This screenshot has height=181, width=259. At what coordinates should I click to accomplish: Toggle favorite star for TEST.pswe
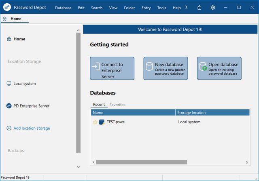(x=95, y=122)
